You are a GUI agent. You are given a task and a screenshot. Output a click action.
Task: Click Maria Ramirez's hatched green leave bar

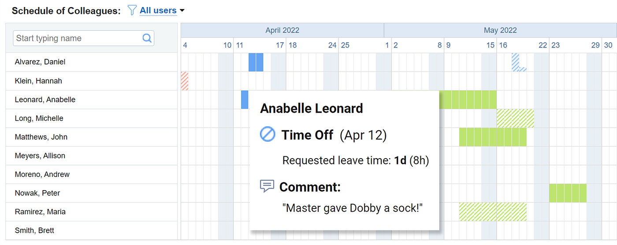tap(492, 212)
